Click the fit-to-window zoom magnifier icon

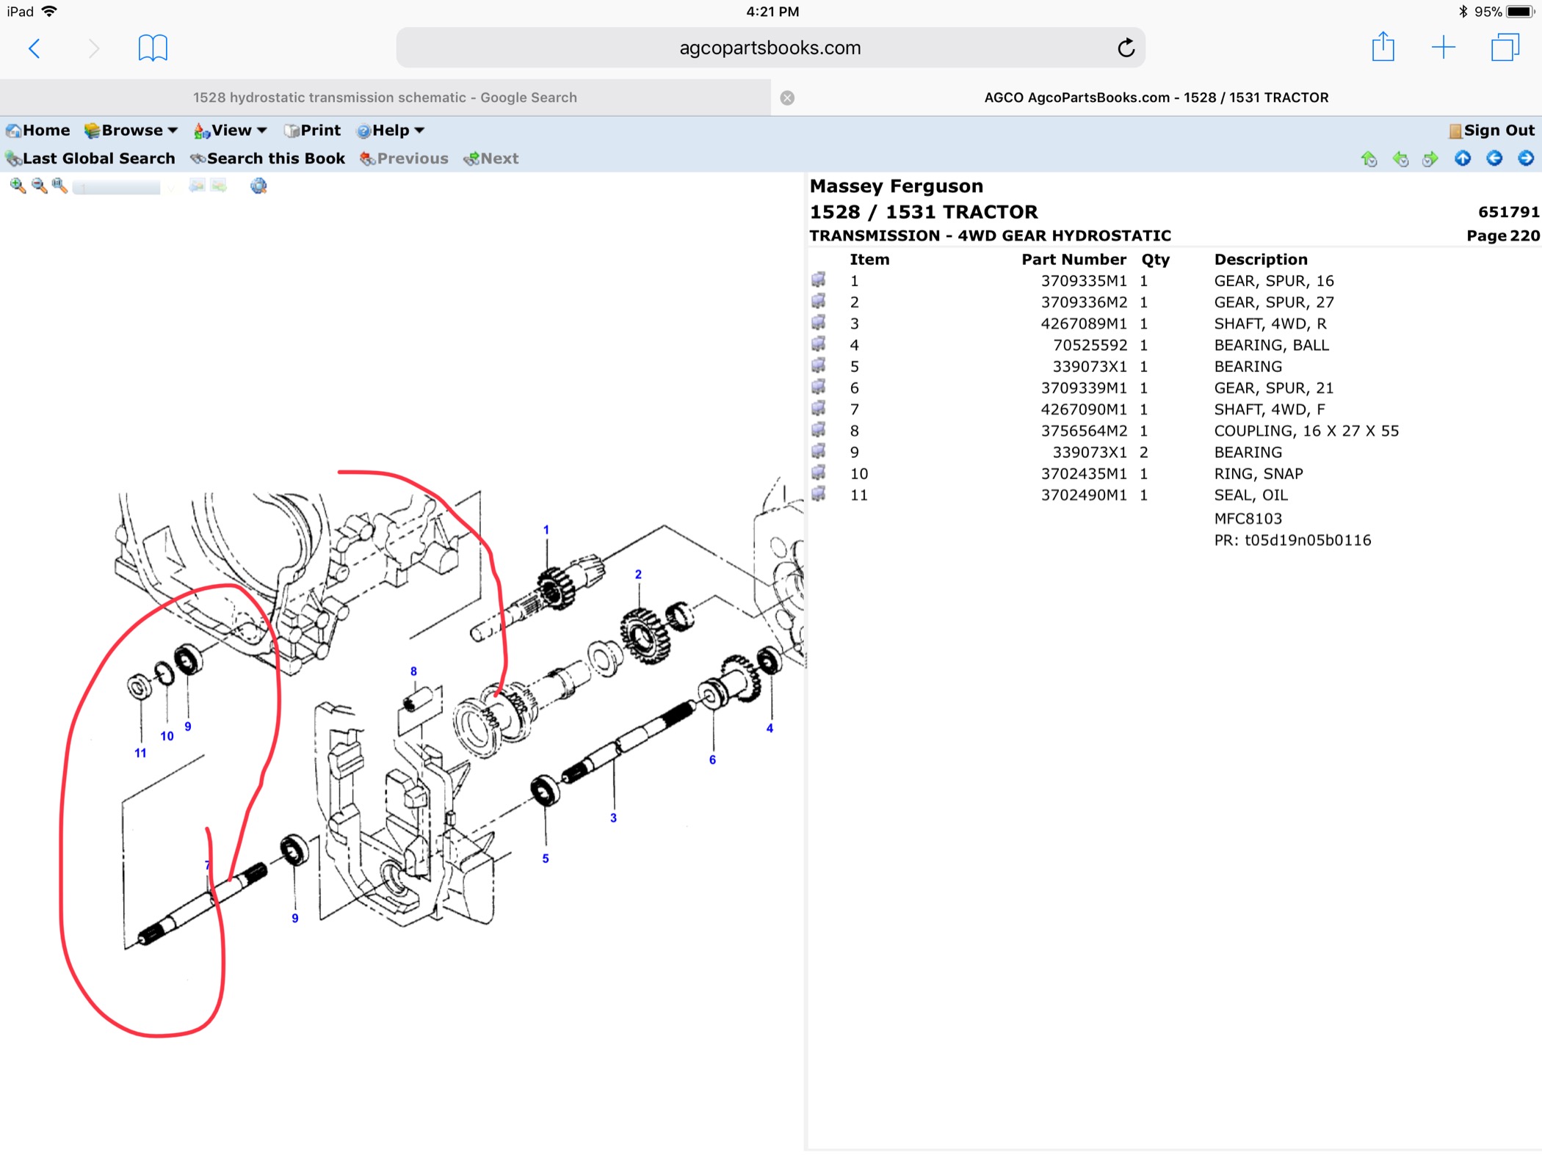[x=59, y=186]
